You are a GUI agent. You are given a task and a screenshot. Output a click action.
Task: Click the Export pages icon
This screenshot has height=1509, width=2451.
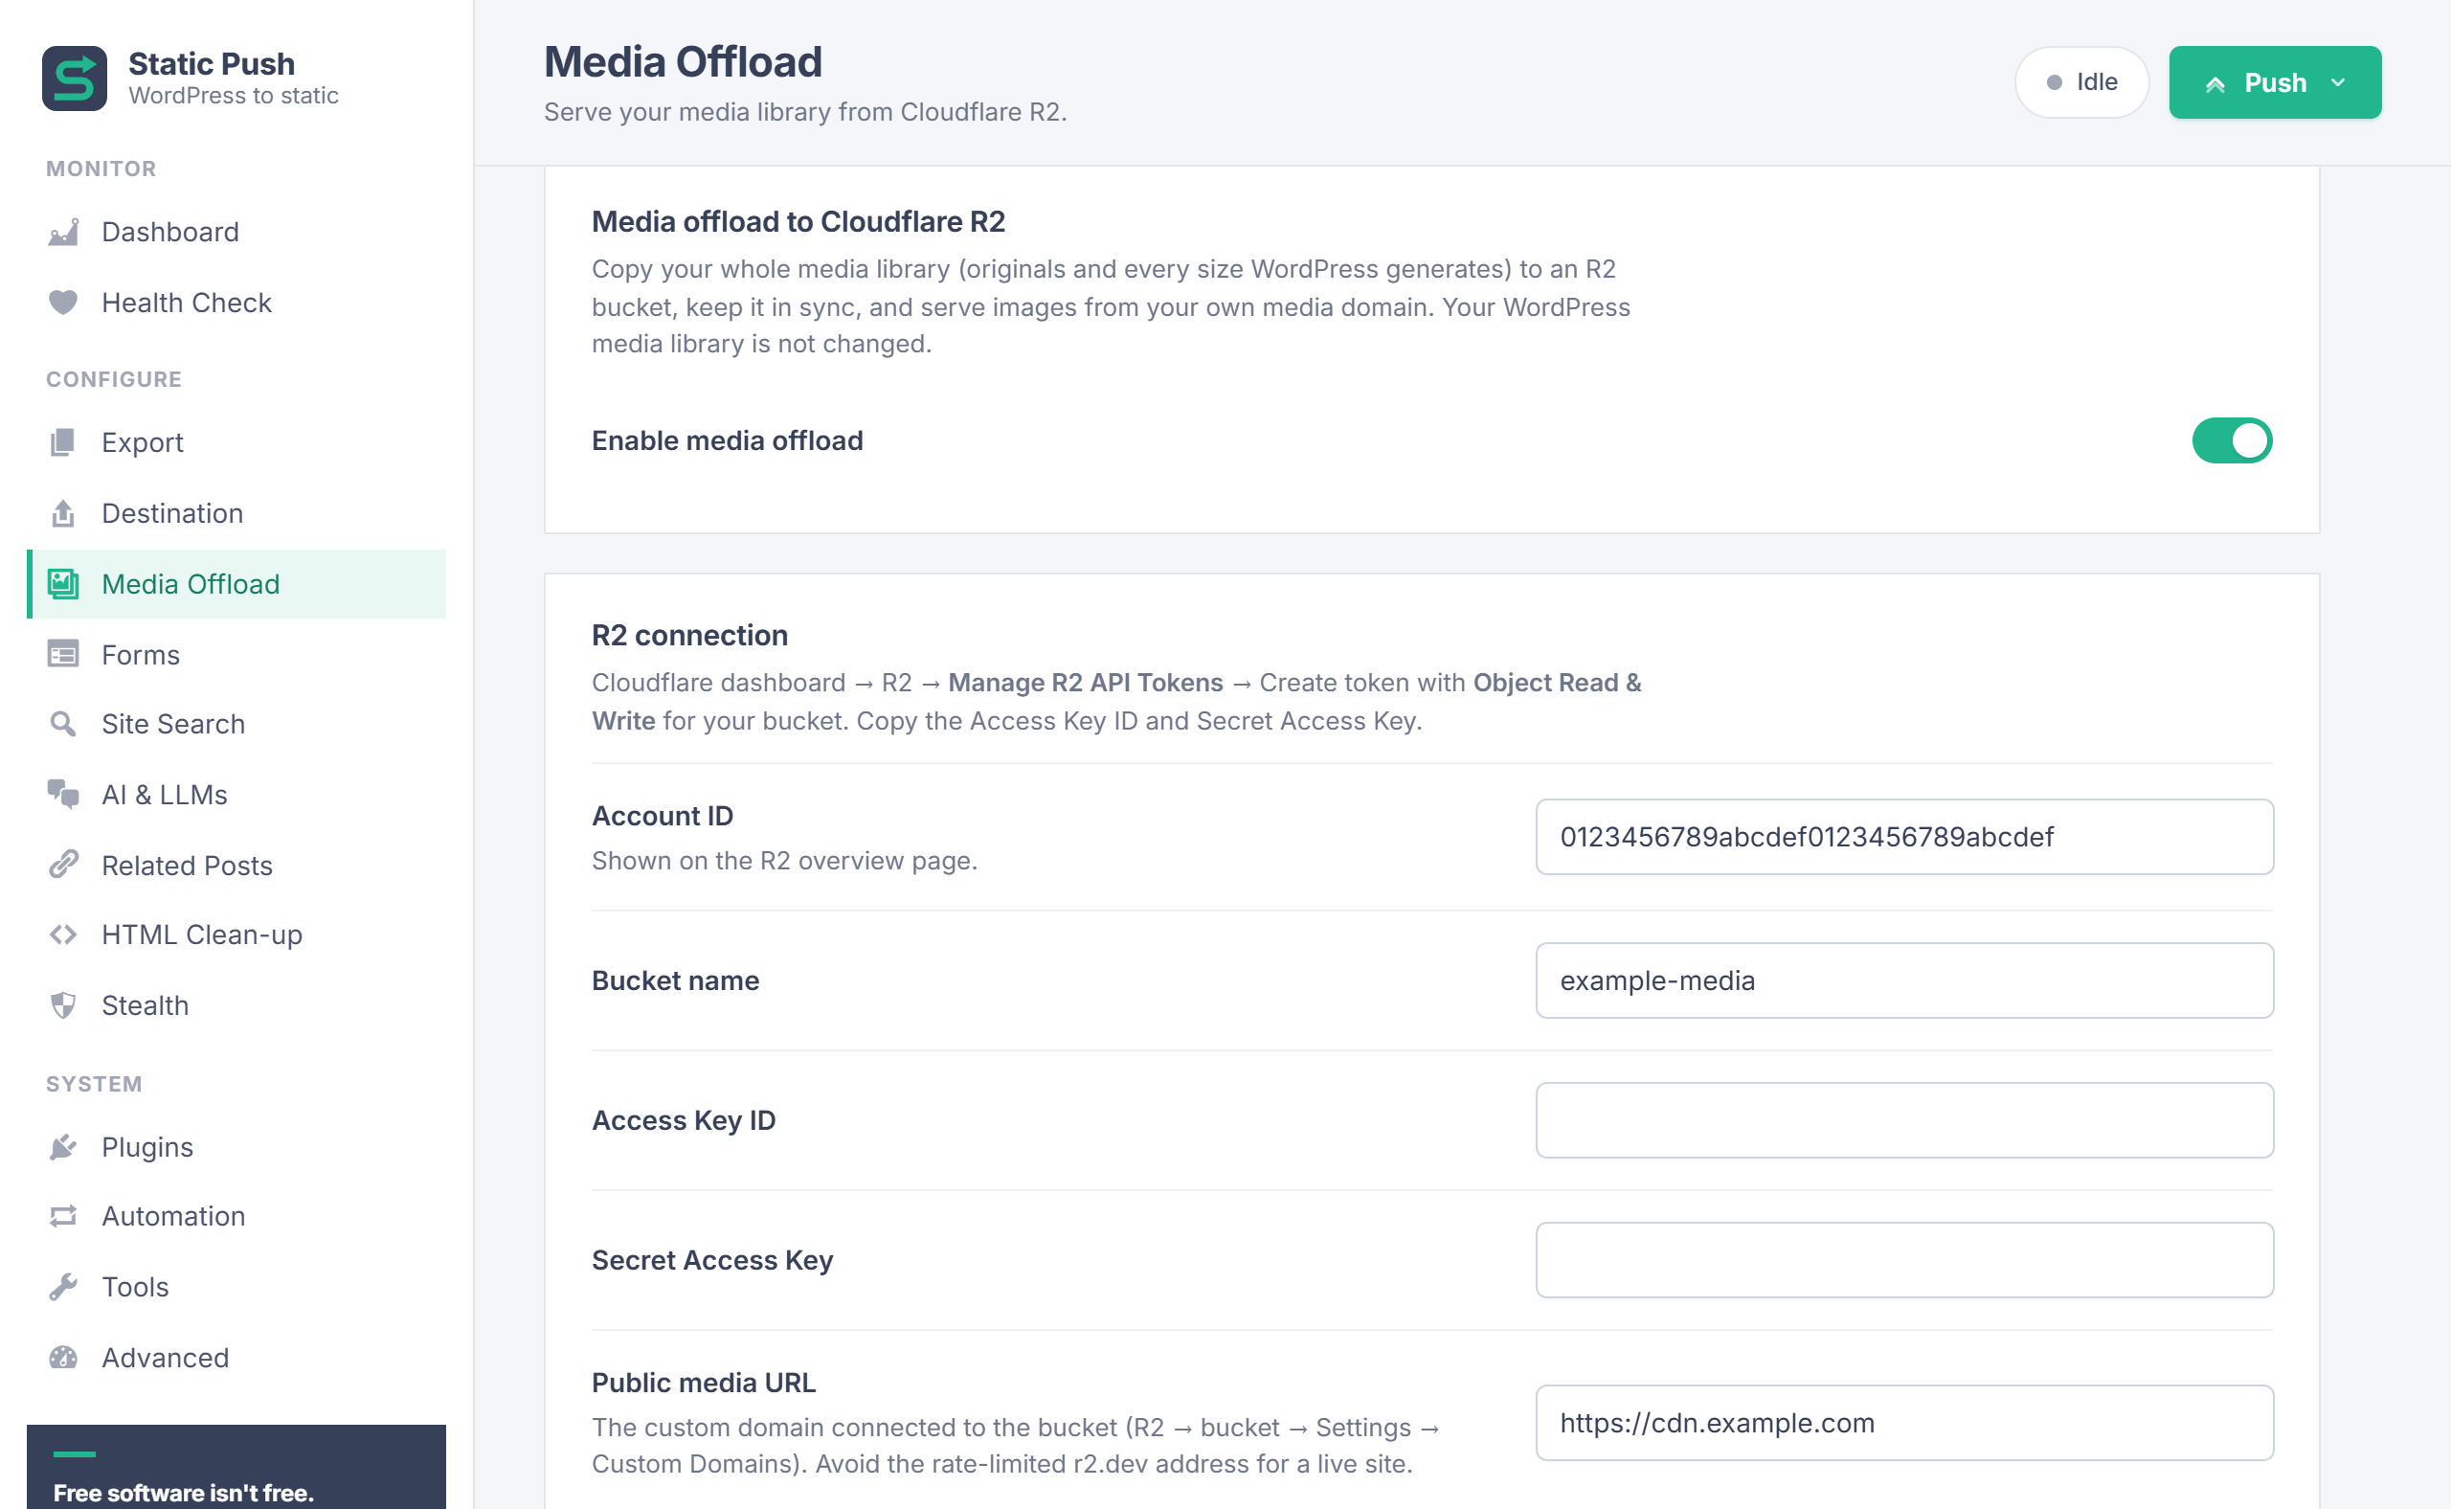click(x=63, y=442)
